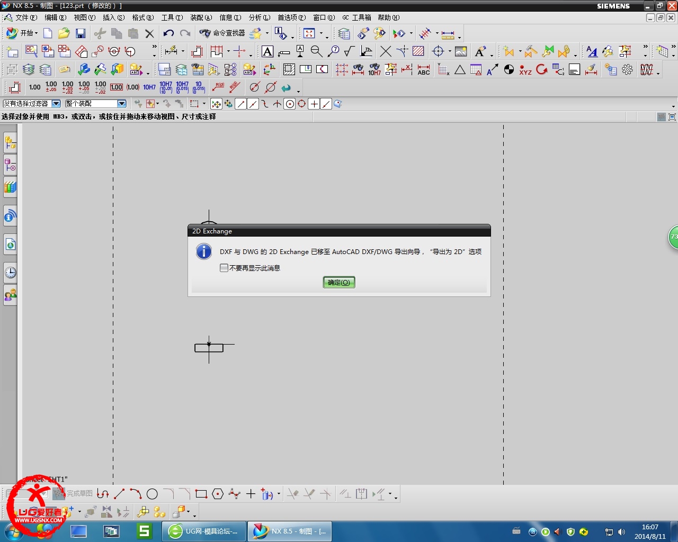The height and width of the screenshot is (542, 678).
Task: Select the plain 1.00 no-tolerance style
Action: pos(35,87)
